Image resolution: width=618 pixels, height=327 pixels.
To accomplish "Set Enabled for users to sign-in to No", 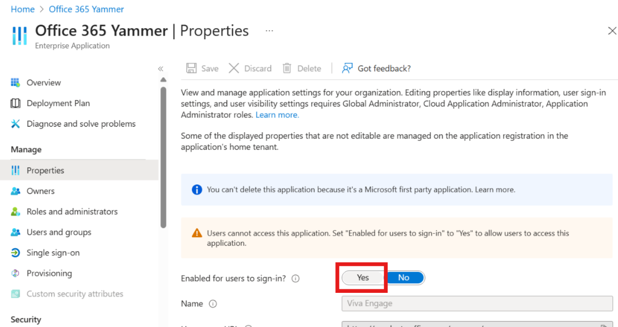I will coord(404,277).
